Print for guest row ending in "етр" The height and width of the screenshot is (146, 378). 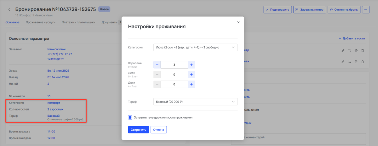(356, 50)
